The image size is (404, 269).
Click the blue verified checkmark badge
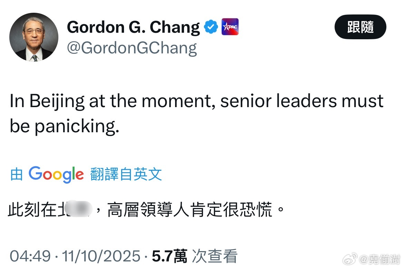211,27
